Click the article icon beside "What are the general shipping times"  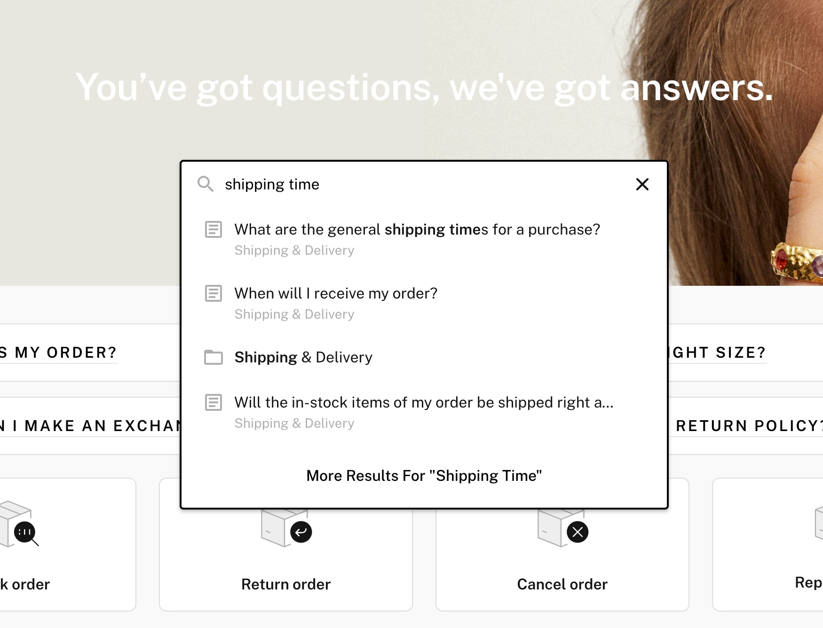tap(213, 230)
